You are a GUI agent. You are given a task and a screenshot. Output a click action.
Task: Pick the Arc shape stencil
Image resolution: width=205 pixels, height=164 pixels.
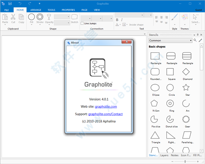(x=186, y=103)
